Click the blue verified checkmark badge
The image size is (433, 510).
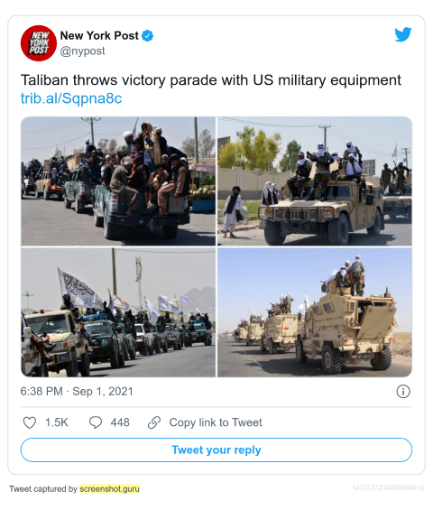148,36
